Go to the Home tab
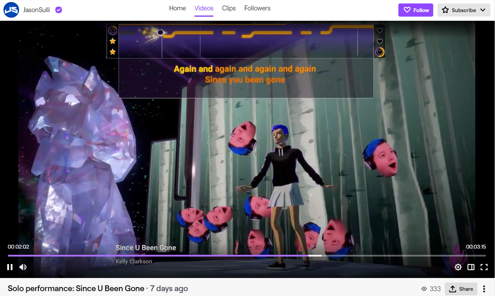 [177, 8]
